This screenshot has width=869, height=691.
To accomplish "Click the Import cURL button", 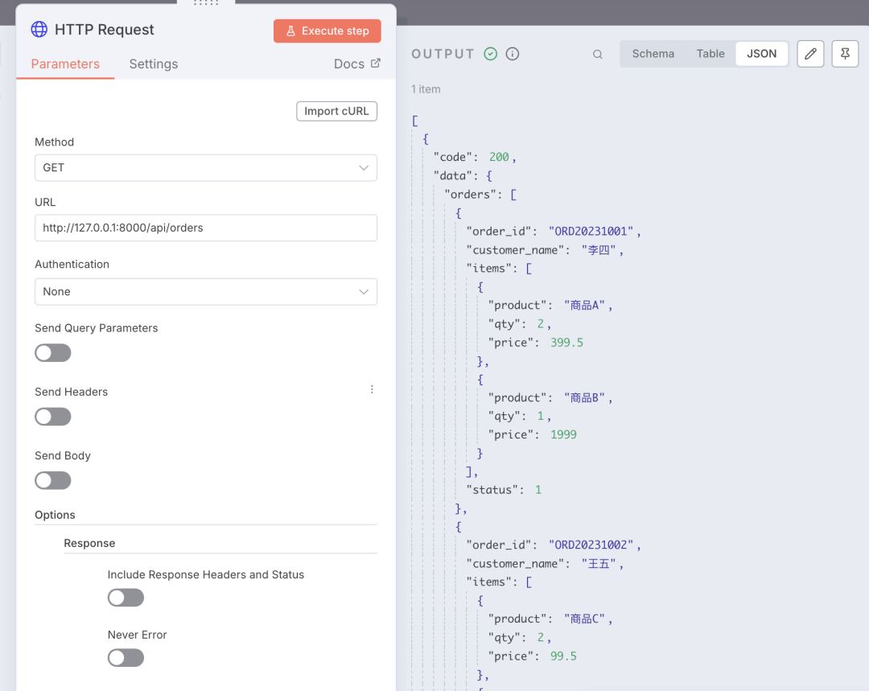I will [x=336, y=111].
